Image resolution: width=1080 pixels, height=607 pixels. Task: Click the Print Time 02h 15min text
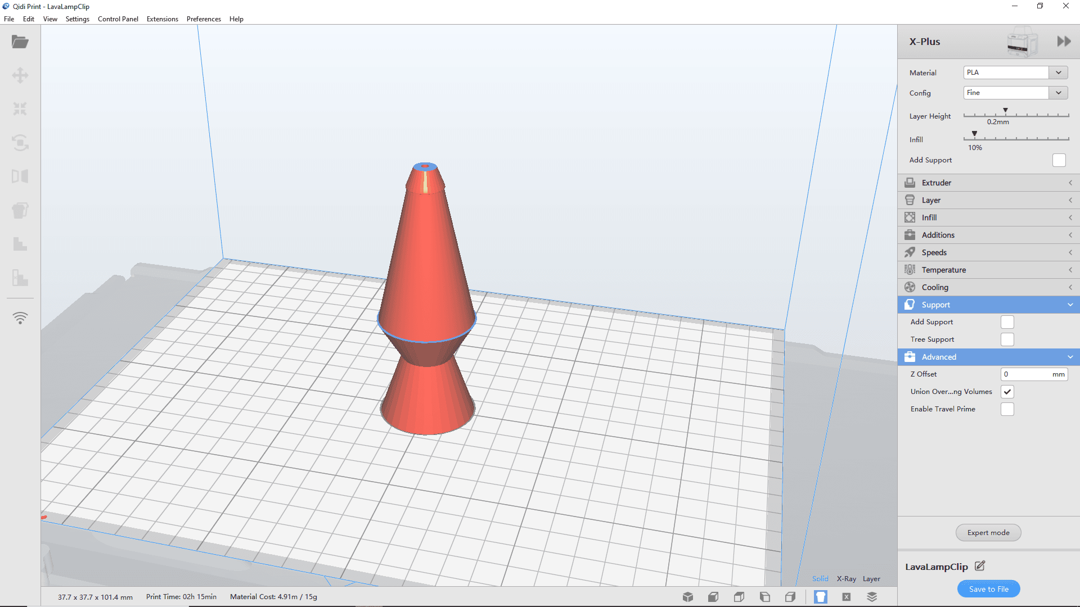point(181,597)
